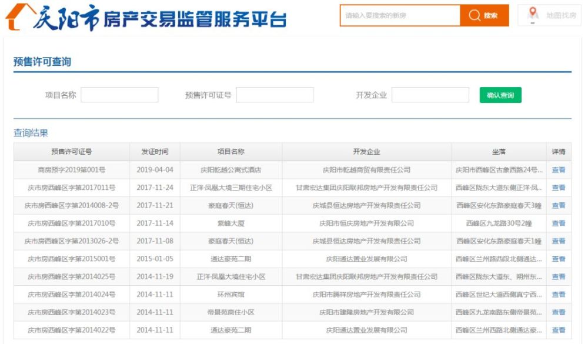Select permit number 庆市房西峰区字第2017011号

pos(72,188)
